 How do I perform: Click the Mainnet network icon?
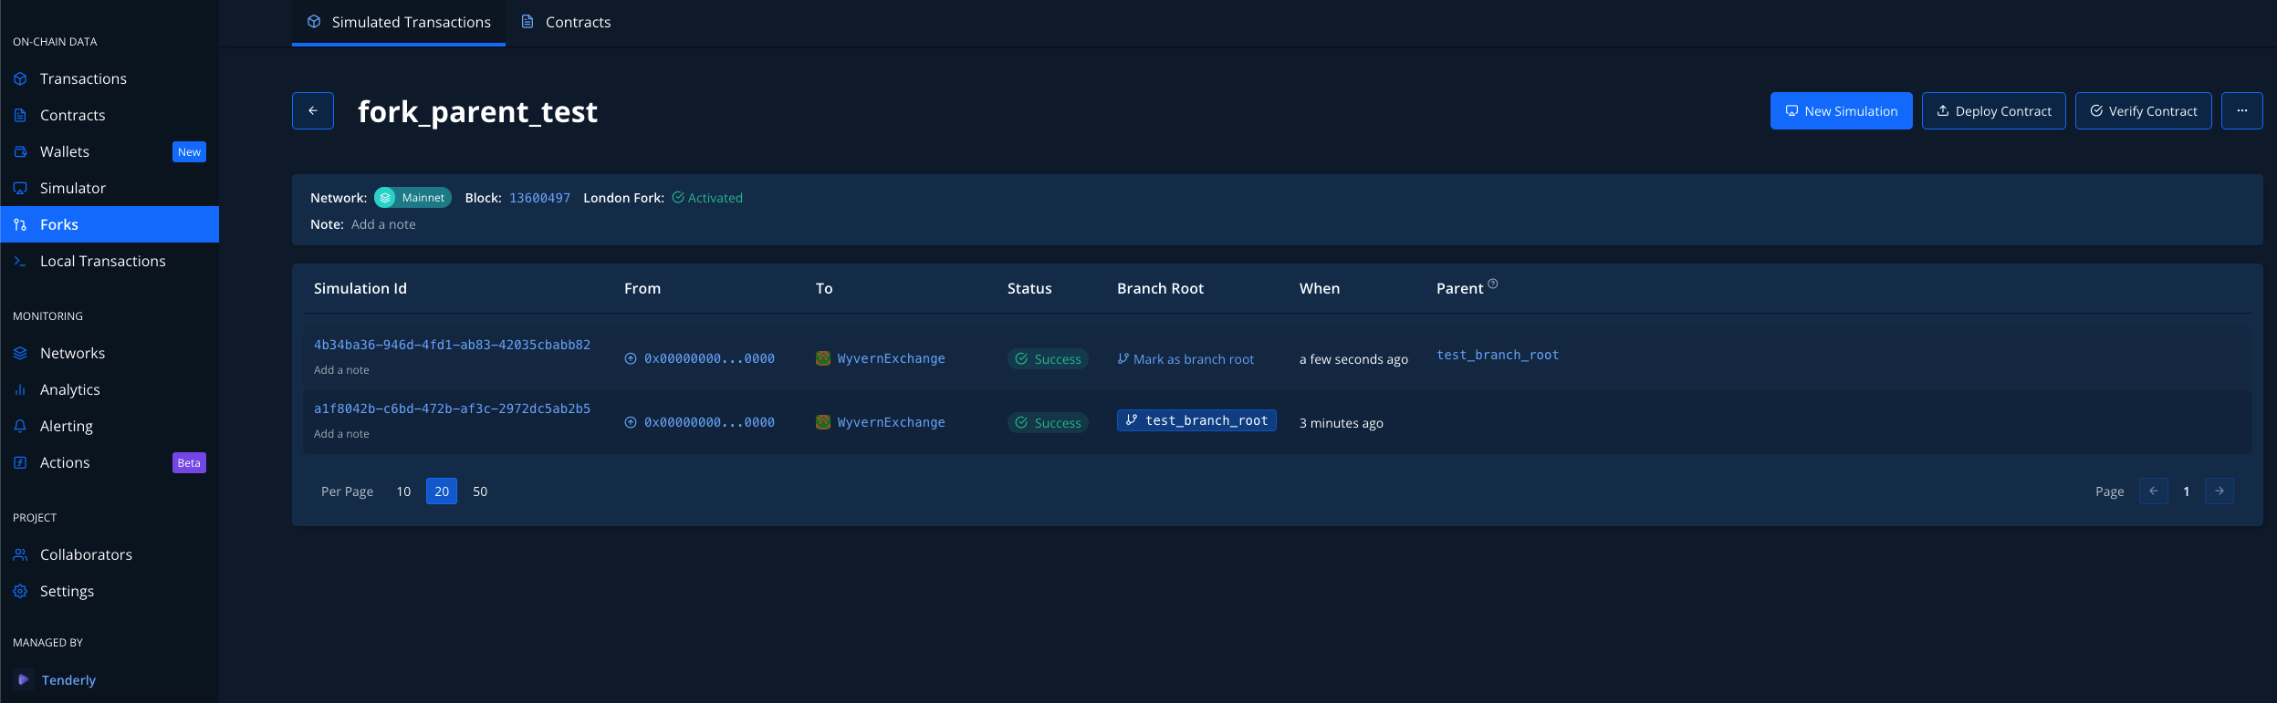386,197
